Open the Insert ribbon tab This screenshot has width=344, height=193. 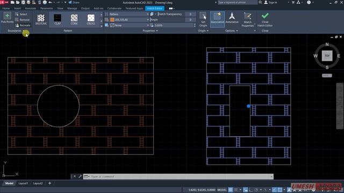coord(18,9)
